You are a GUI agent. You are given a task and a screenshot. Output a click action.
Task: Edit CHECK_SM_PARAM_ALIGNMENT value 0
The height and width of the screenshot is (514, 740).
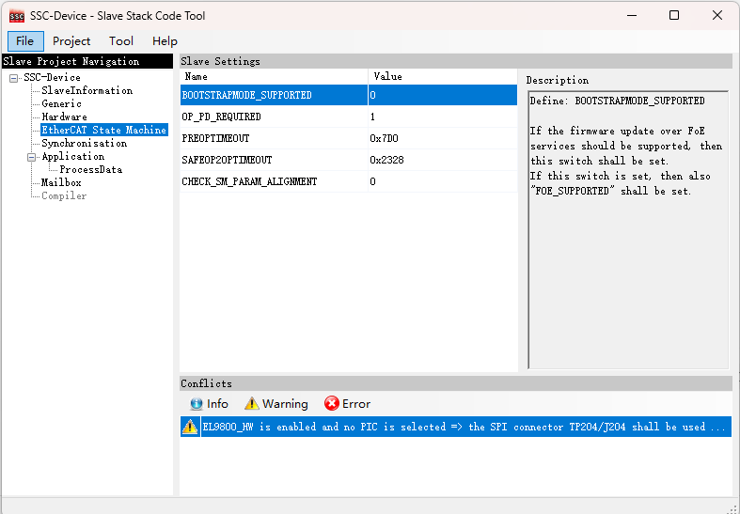click(443, 182)
